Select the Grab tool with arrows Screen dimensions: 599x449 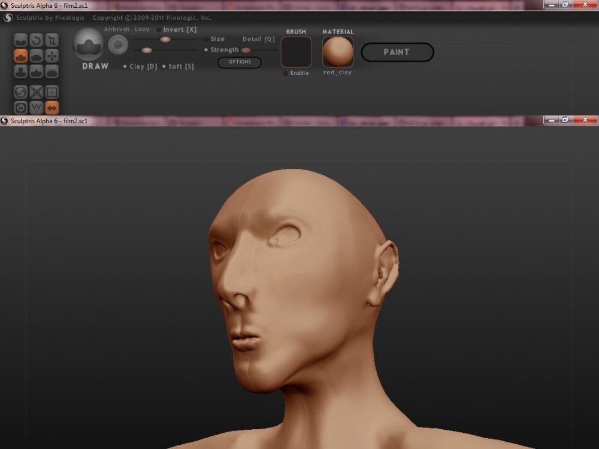coord(52,56)
